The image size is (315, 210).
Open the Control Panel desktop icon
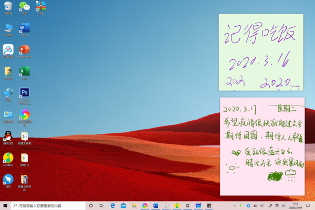click(x=8, y=117)
